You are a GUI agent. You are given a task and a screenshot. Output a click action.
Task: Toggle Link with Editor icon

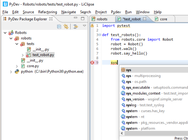tap(66, 26)
